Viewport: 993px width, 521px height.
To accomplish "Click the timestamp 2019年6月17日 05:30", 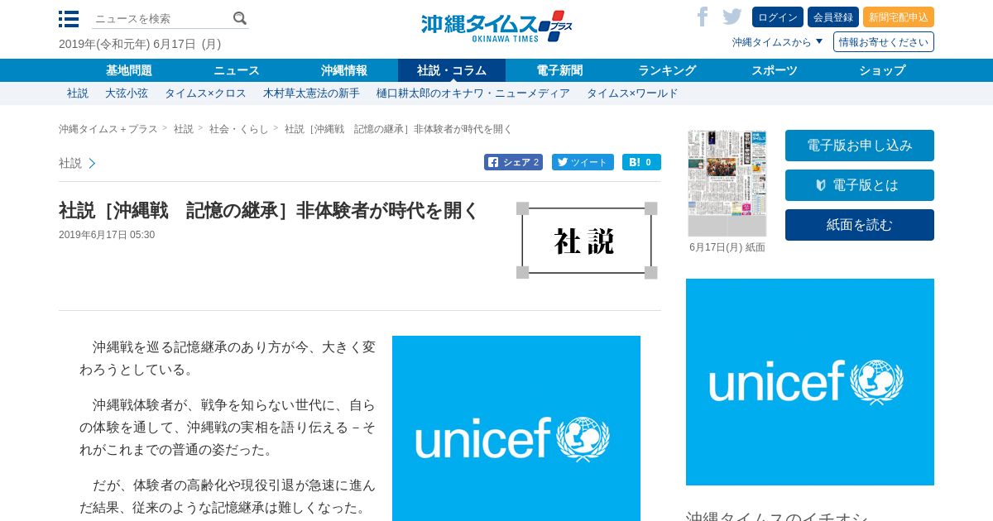I will (107, 235).
